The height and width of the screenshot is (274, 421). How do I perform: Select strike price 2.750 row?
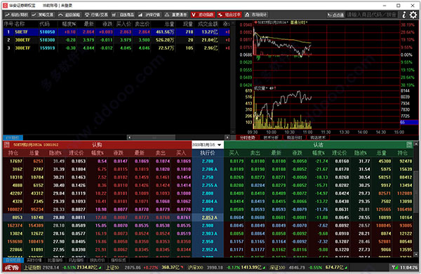[208, 177]
